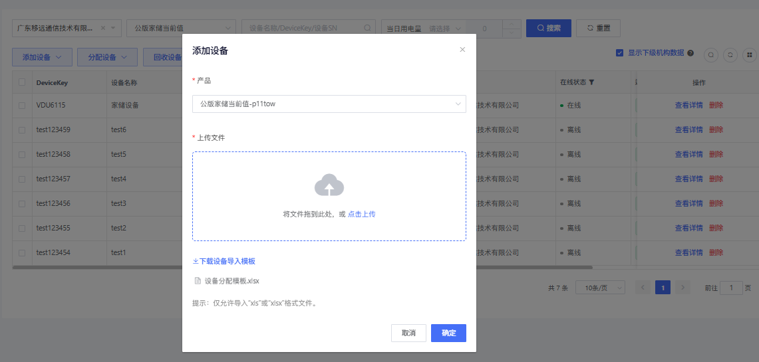Toggle the 显示下级机构数据 checkbox
This screenshot has width=759, height=362.
[x=620, y=53]
